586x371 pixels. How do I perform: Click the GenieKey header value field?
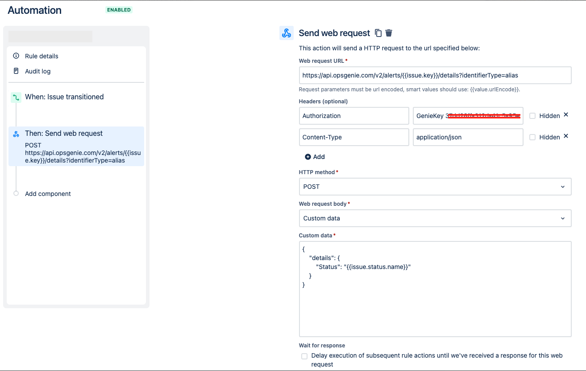468,116
